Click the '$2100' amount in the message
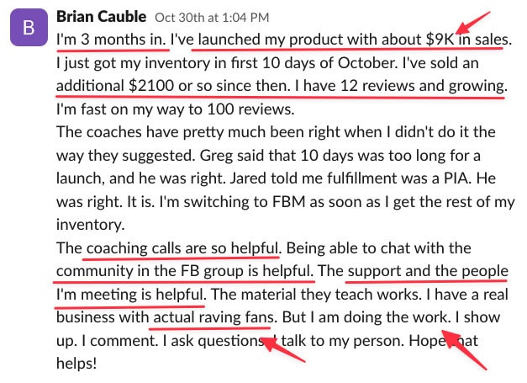Screen dimensions: 527x383 151,86
